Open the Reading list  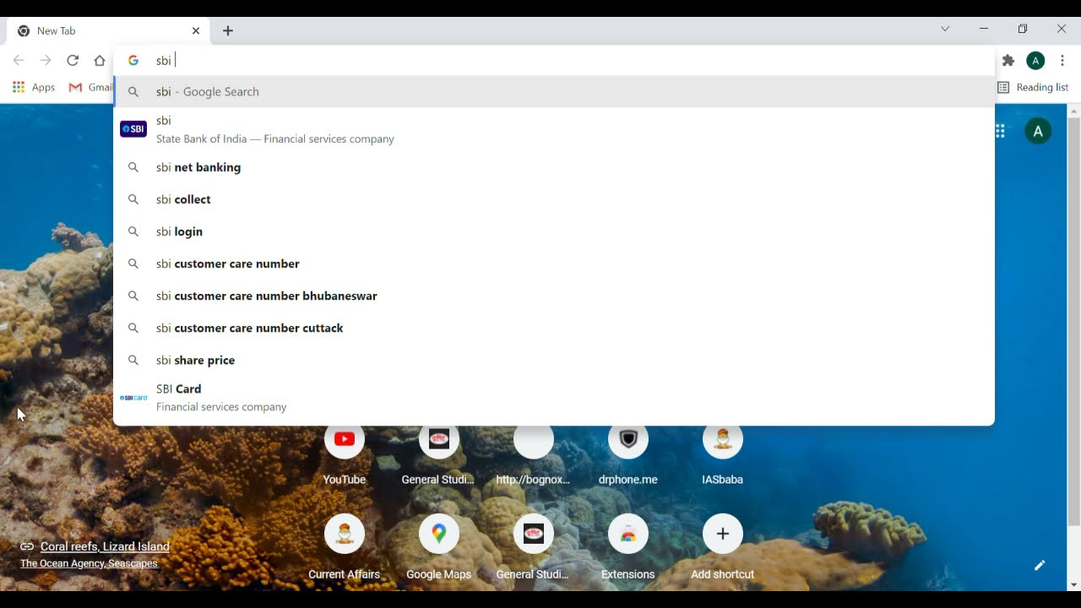1032,87
